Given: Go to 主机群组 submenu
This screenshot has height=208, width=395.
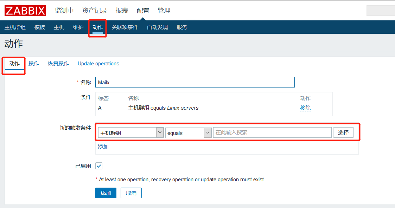Looking at the screenshot, I should (x=15, y=27).
